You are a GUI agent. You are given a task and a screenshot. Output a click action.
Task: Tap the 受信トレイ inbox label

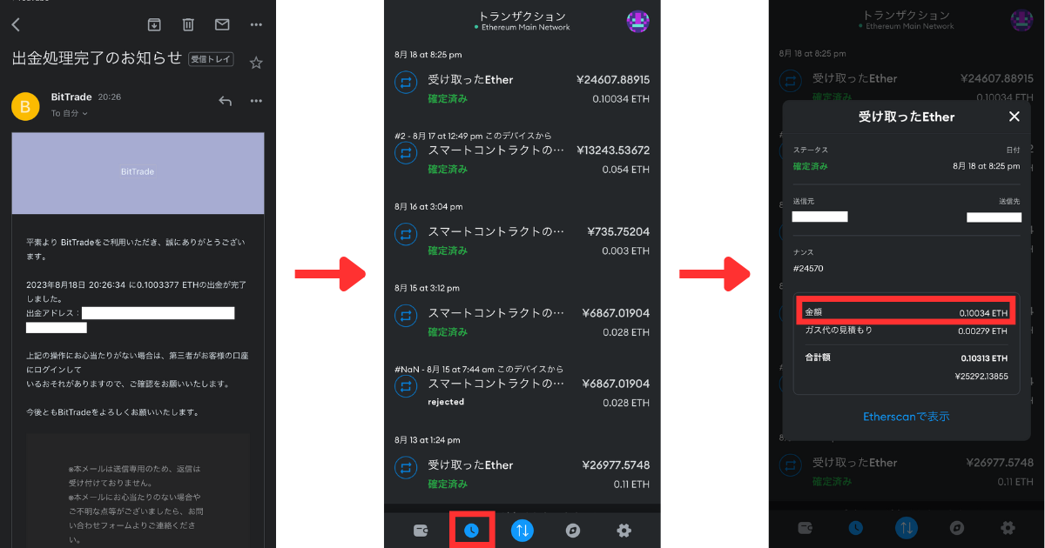pyautogui.click(x=210, y=59)
